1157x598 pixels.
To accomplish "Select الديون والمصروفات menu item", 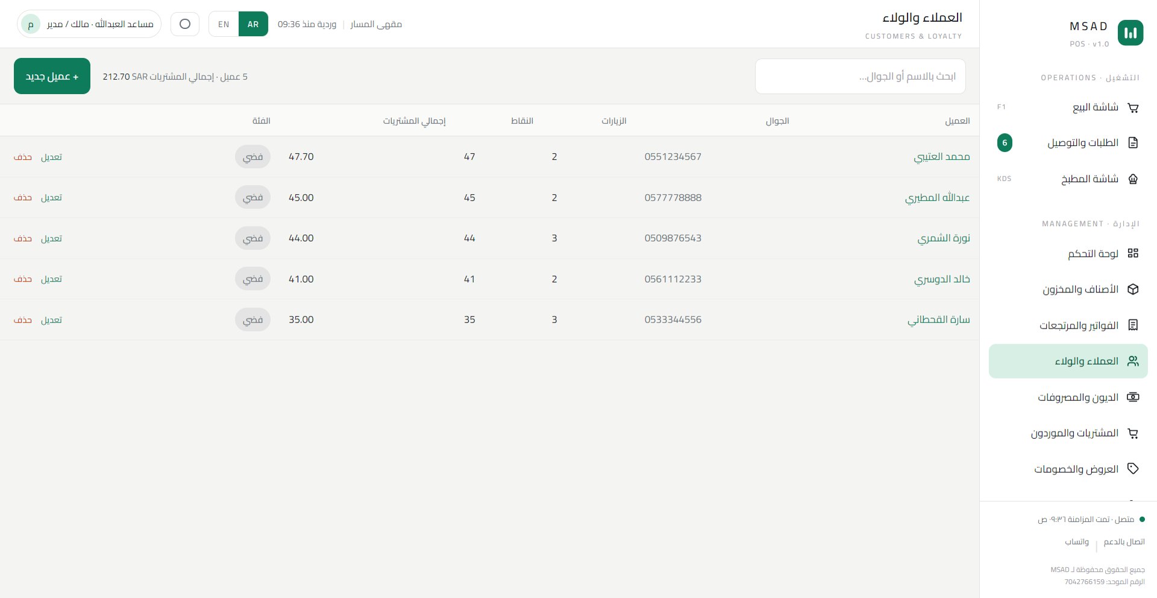I will [x=1068, y=397].
